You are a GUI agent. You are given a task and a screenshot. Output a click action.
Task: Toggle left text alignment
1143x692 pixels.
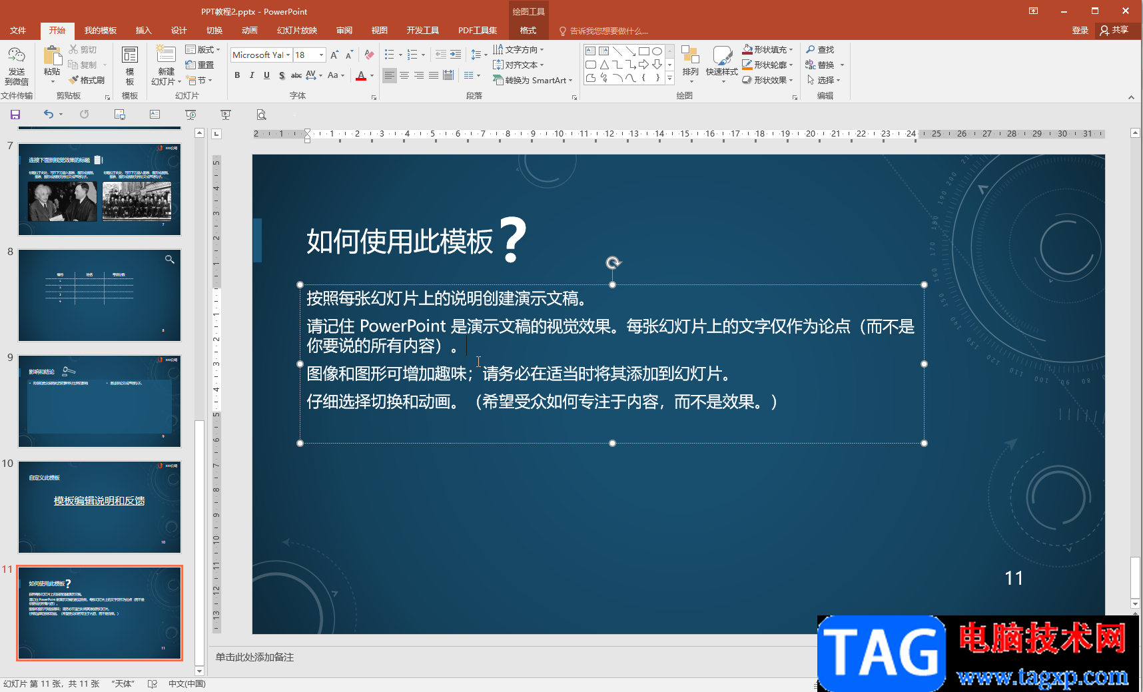coord(390,75)
